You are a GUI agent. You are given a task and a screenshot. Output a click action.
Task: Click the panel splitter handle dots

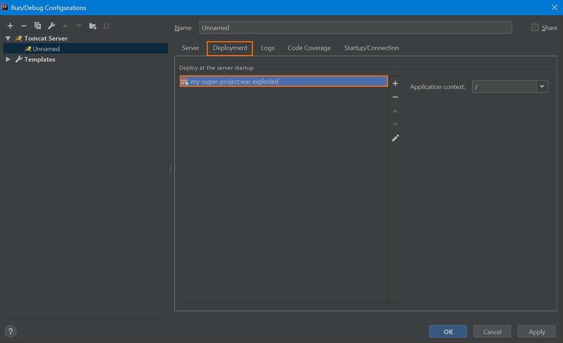[x=170, y=170]
